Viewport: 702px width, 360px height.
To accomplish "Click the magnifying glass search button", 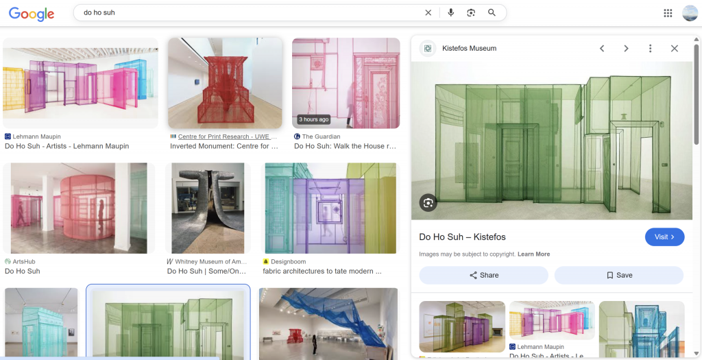I will pyautogui.click(x=492, y=12).
